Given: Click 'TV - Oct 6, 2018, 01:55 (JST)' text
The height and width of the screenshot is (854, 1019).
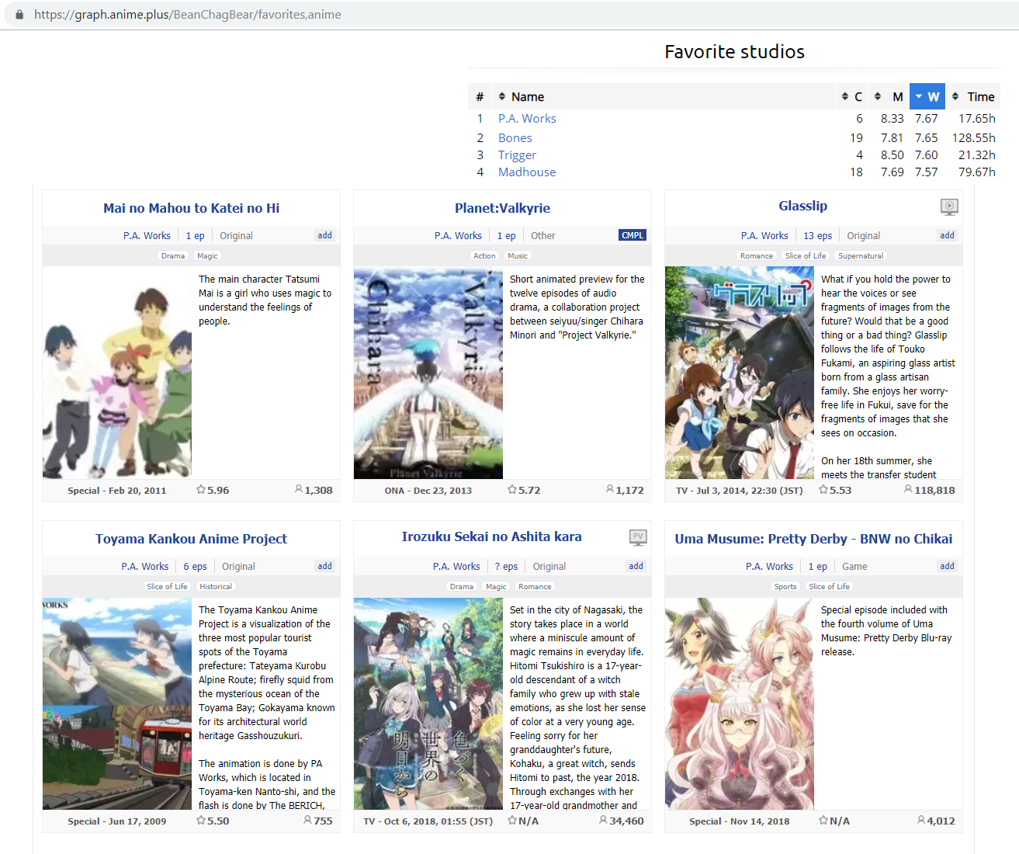Looking at the screenshot, I should [428, 821].
